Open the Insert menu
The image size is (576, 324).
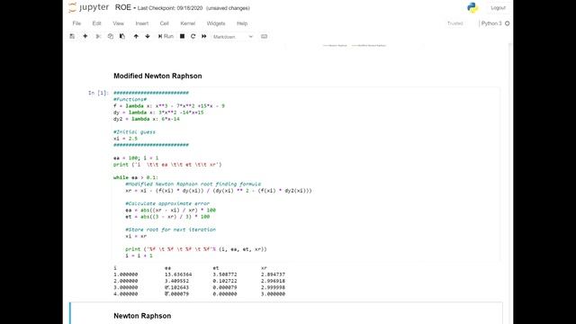pos(142,23)
